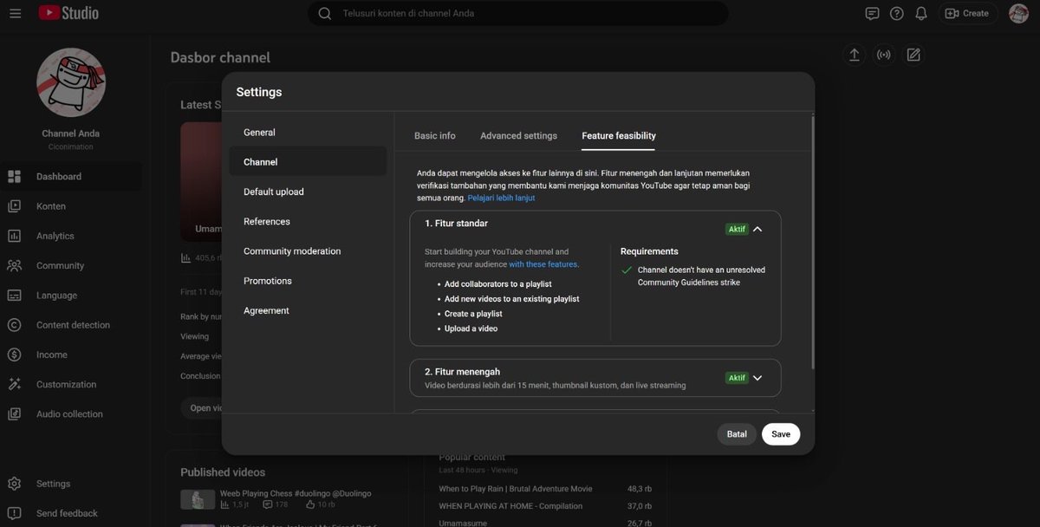Click 'with these features' link
Viewport: 1040px width, 527px height.
point(543,264)
